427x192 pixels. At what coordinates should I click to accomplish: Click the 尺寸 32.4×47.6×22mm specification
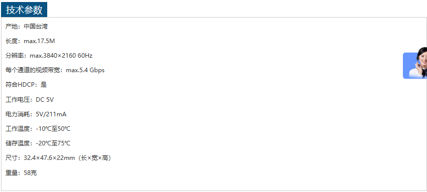[x=58, y=158]
